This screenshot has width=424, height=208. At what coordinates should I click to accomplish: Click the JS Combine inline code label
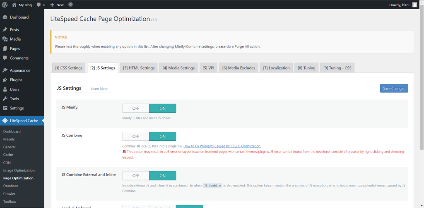pyautogui.click(x=212, y=186)
